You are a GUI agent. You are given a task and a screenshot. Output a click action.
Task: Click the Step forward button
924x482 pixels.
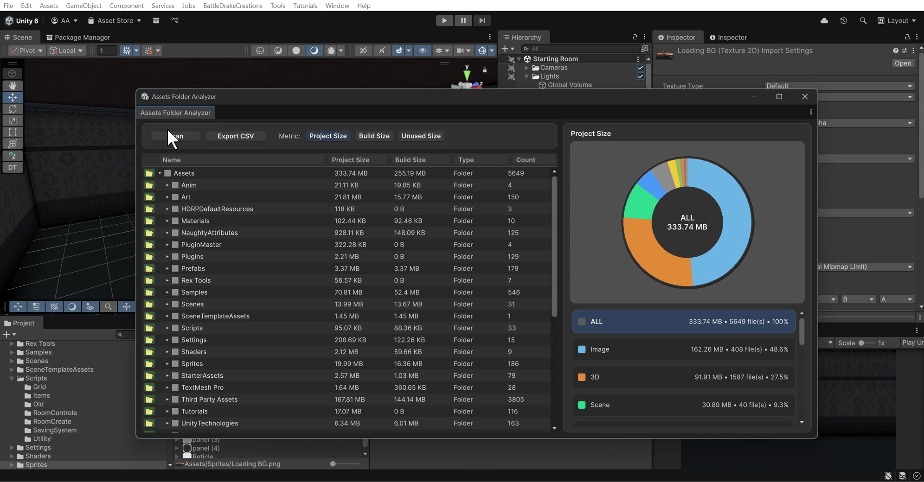pyautogui.click(x=482, y=20)
